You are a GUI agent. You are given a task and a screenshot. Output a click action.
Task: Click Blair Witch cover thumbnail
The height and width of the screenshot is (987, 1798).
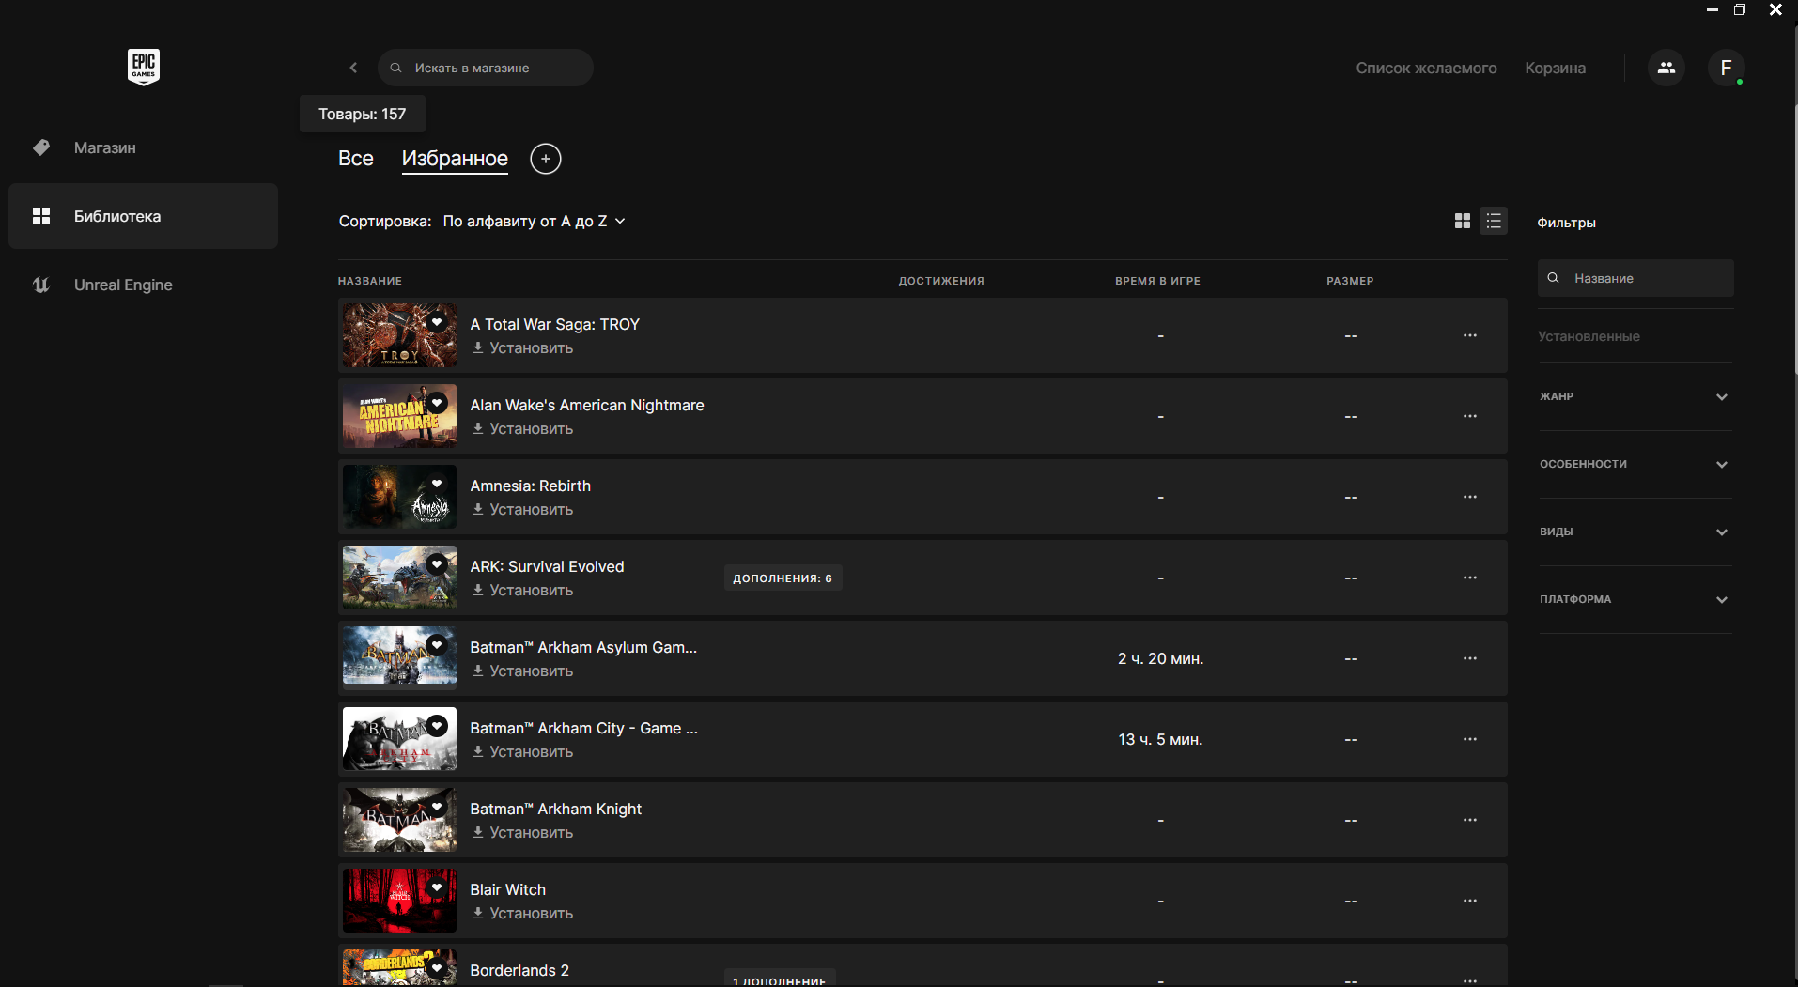tap(399, 901)
